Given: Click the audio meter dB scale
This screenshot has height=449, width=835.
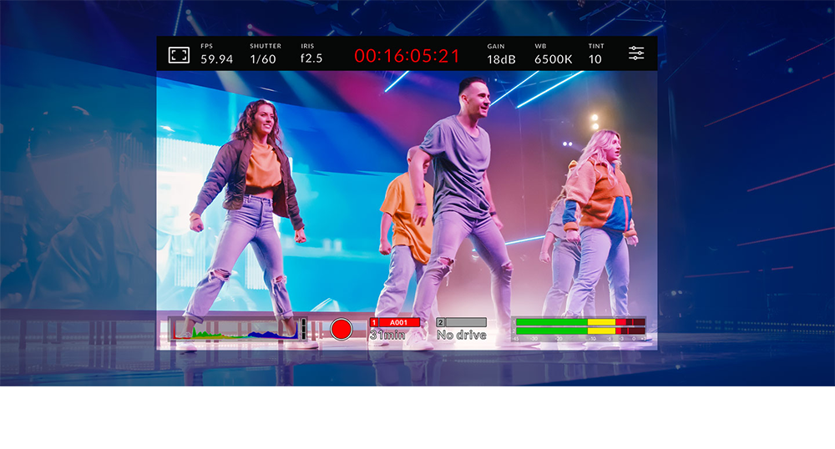Looking at the screenshot, I should pos(579,338).
